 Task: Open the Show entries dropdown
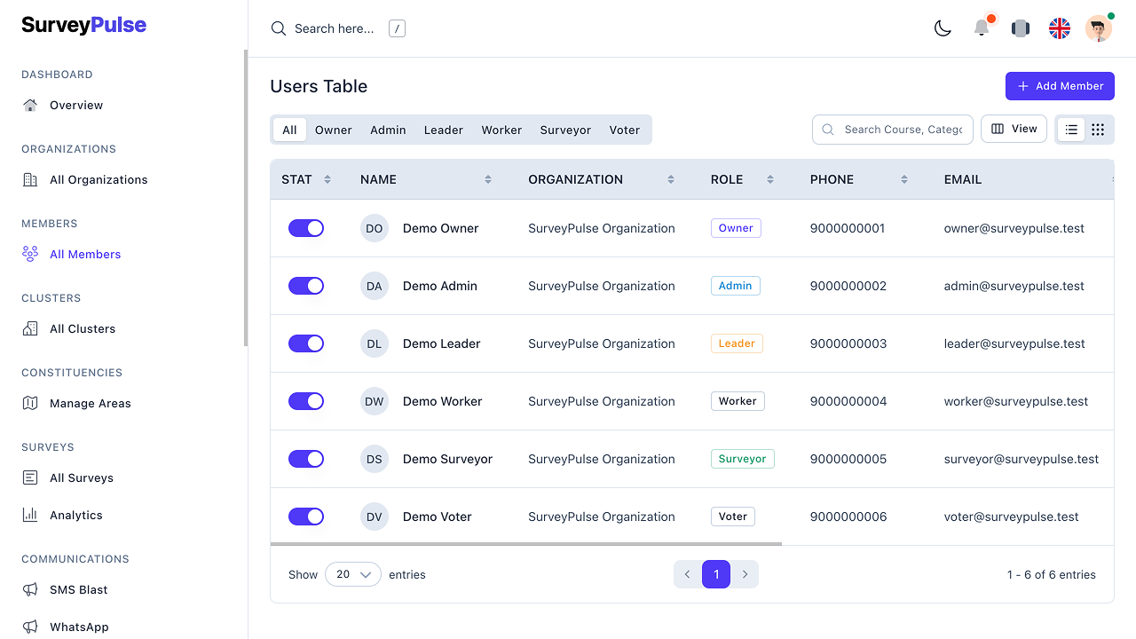(x=353, y=574)
